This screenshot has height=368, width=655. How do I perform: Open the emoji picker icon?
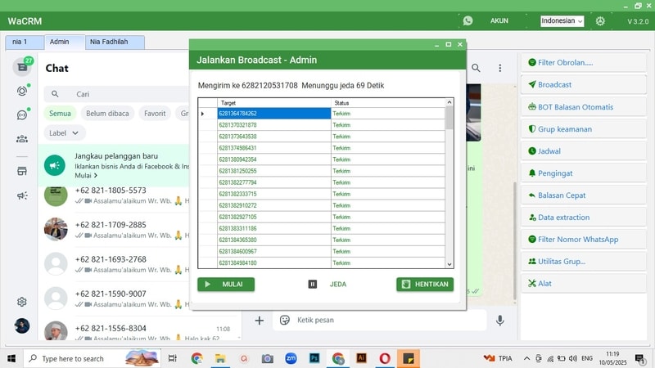click(285, 320)
